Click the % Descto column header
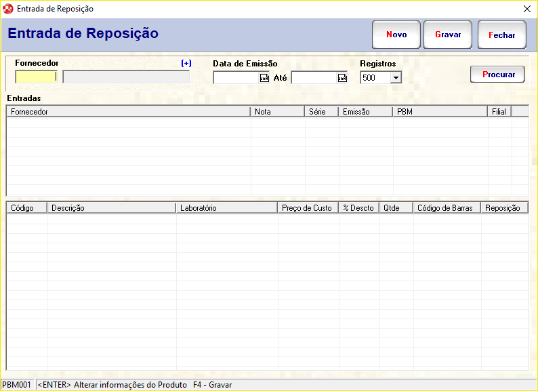Image resolution: width=538 pixels, height=391 pixels. point(359,207)
